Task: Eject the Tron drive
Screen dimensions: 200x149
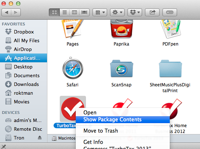Action: (40, 137)
